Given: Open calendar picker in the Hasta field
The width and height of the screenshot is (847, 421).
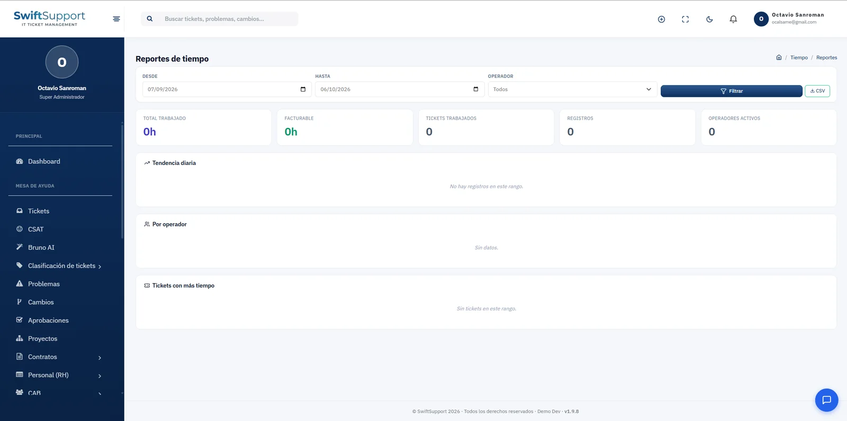Looking at the screenshot, I should click(475, 89).
